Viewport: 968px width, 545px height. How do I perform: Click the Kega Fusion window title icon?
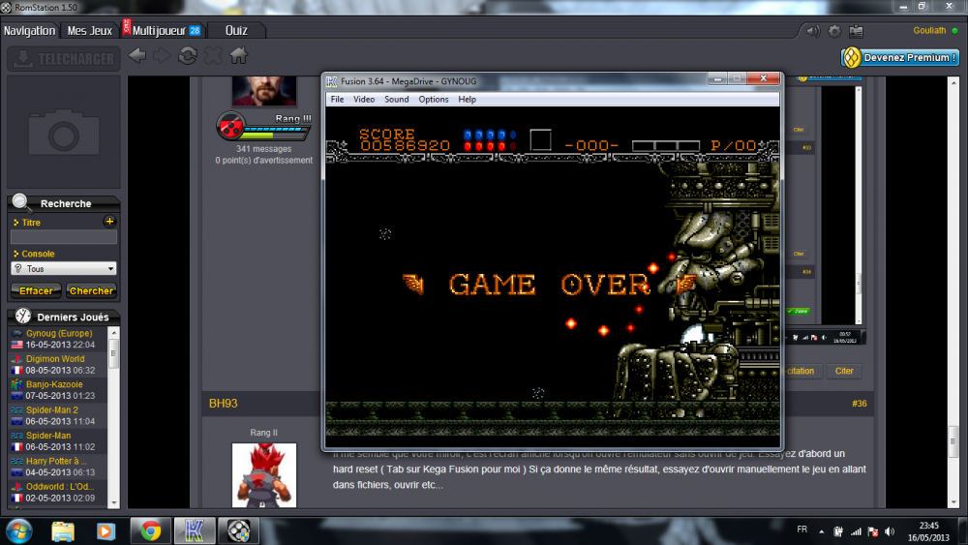click(x=331, y=81)
